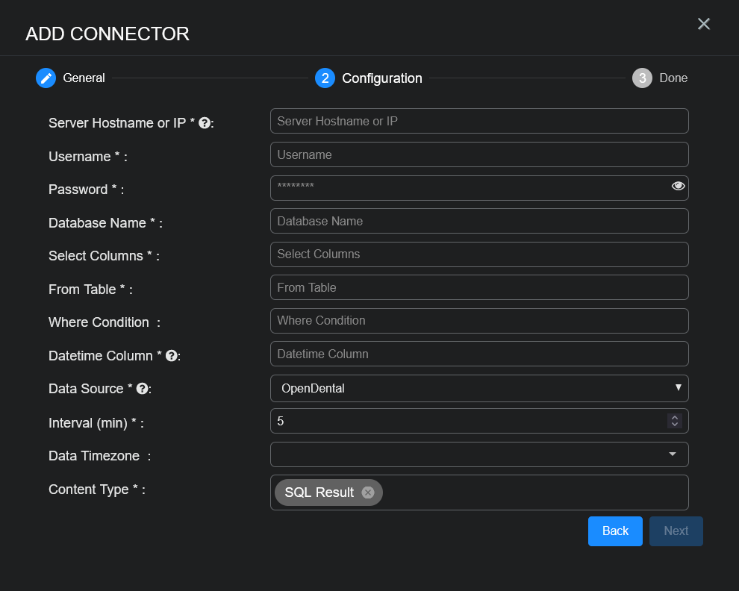This screenshot has height=591, width=739.
Task: Click help icon beside Server Hostname label
Action: tap(205, 123)
